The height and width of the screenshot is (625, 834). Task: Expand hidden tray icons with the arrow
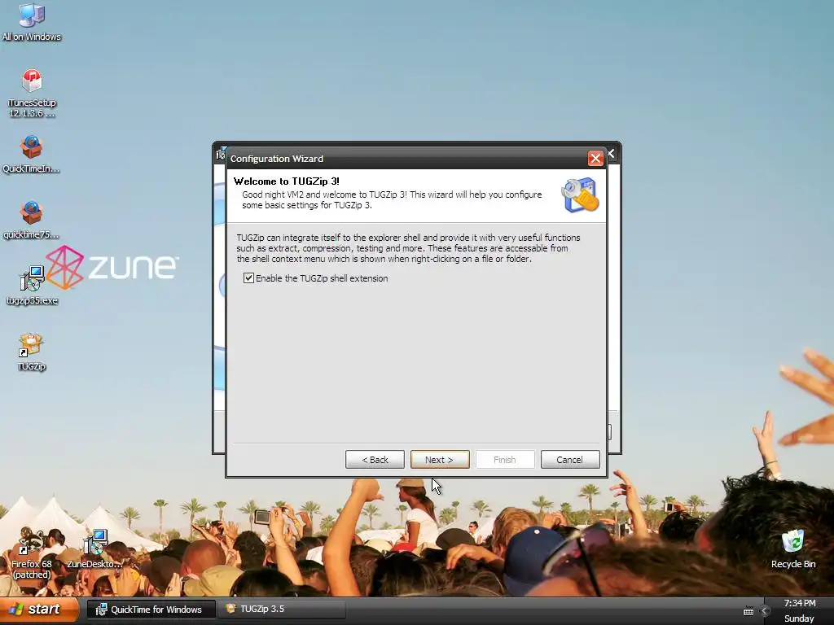point(765,611)
